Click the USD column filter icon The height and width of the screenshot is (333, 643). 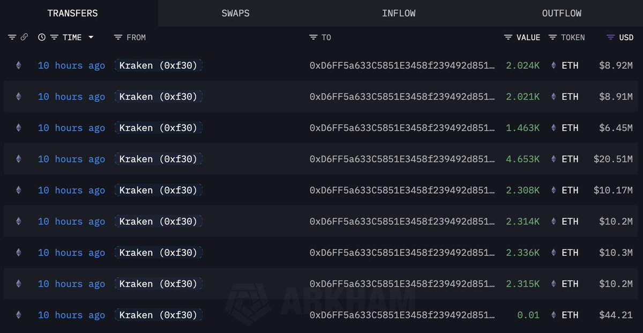[610, 38]
